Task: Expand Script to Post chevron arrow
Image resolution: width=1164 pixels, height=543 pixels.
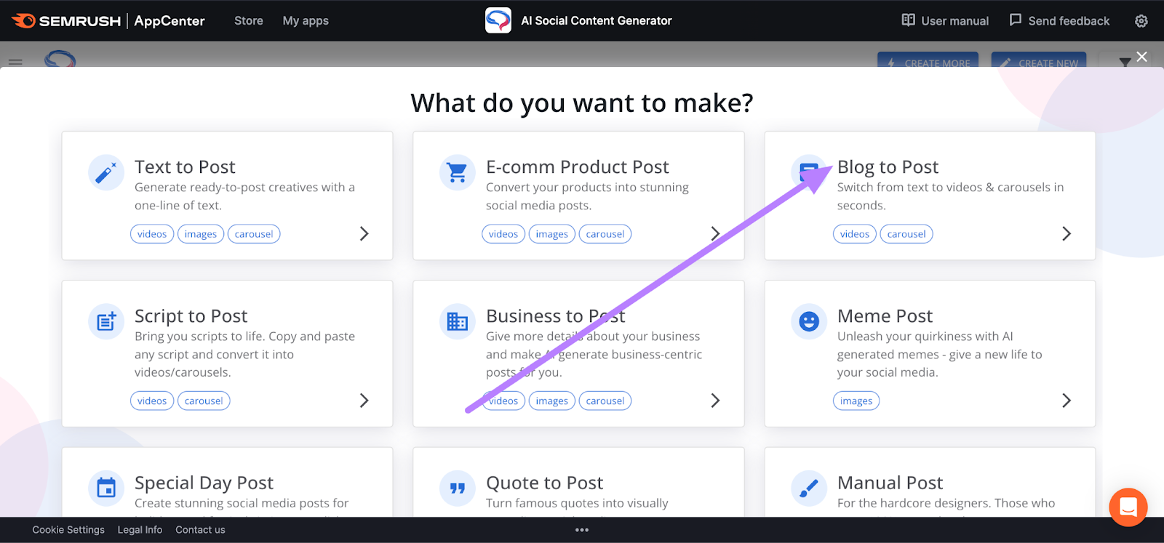Action: (x=364, y=401)
